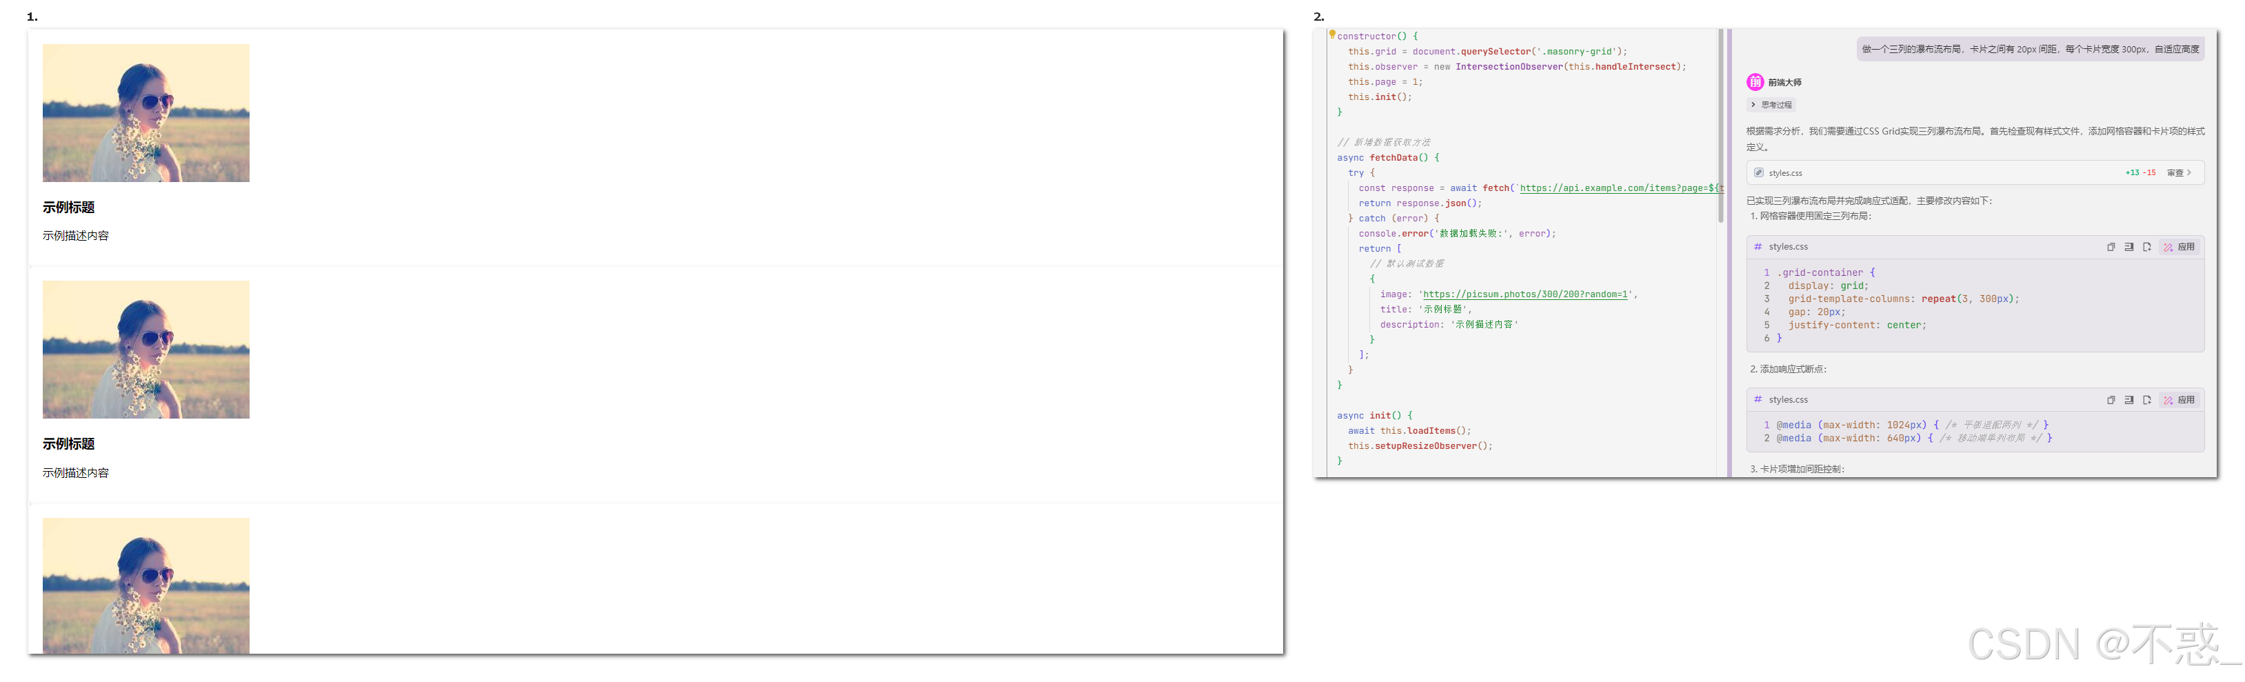This screenshot has height=682, width=2245.
Task: Insert .grid-container code at cursor icon
Action: (x=2129, y=247)
